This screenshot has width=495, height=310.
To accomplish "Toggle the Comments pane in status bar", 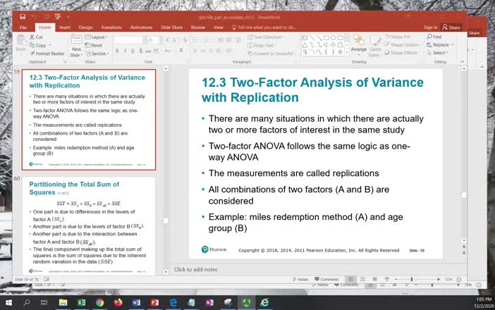I will [326, 280].
